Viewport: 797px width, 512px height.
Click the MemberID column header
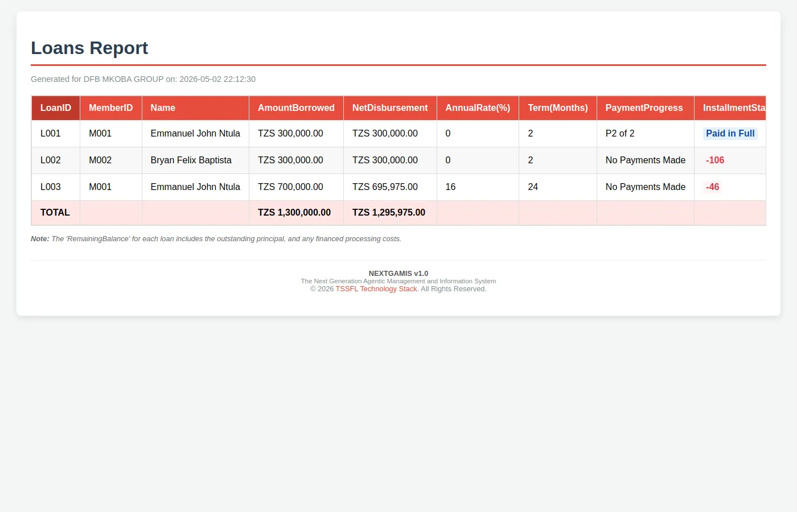pos(111,108)
